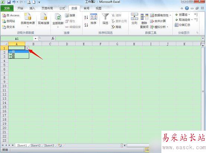Click the fx insert function icon
Screen dimensions: 206x153
click(53, 38)
